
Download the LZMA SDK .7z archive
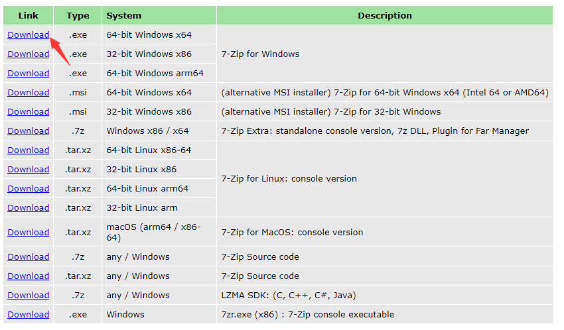click(x=28, y=296)
